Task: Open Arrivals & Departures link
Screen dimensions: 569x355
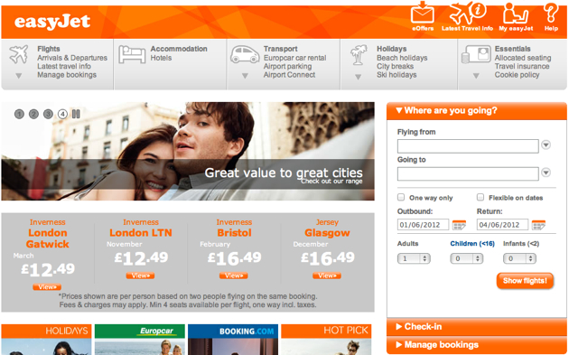Action: pos(72,58)
